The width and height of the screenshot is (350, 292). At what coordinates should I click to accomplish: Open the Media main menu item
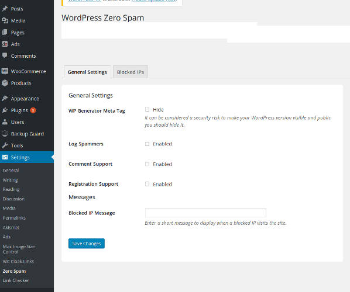point(18,20)
